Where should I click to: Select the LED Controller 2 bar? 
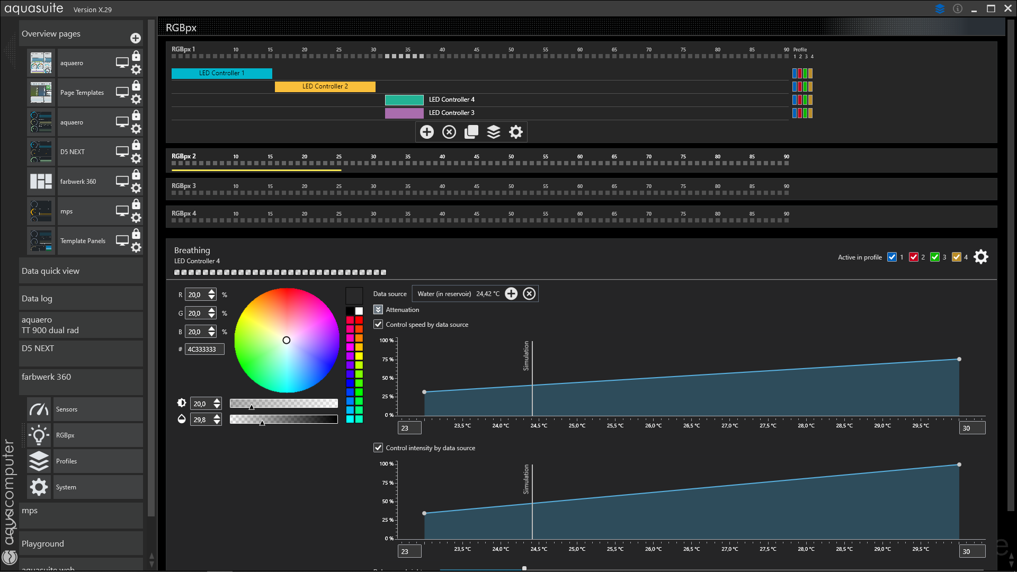point(325,86)
